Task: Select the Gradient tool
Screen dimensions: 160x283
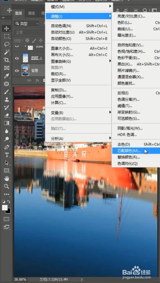Action: [x=6, y=123]
